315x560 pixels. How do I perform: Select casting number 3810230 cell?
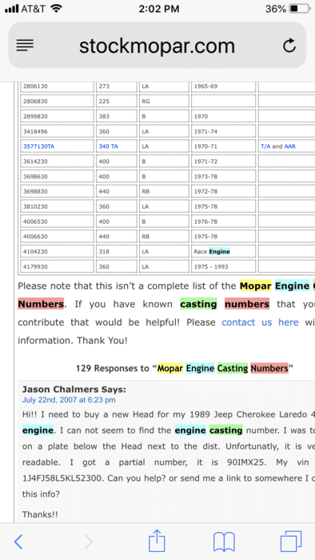[x=57, y=206]
